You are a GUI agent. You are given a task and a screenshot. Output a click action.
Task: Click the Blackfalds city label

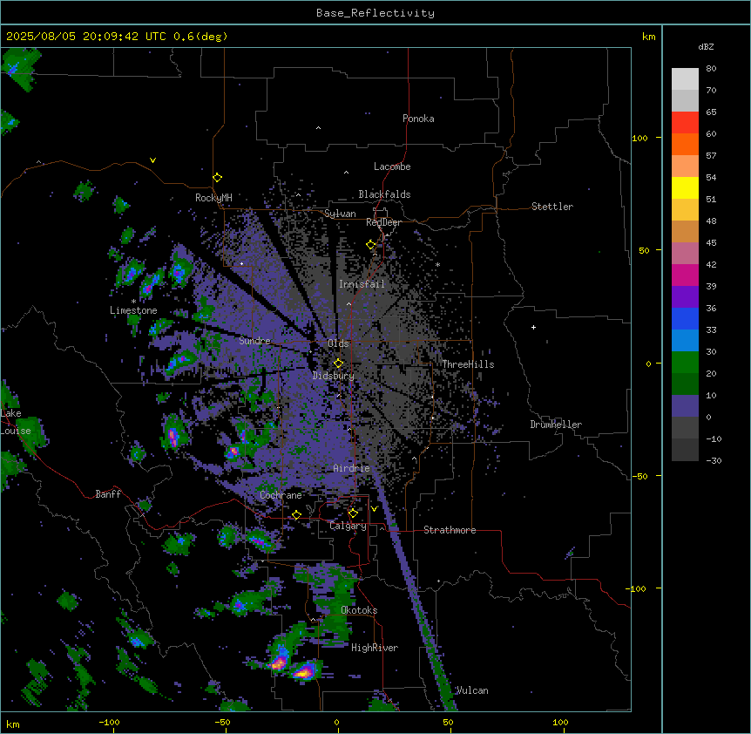(x=384, y=194)
